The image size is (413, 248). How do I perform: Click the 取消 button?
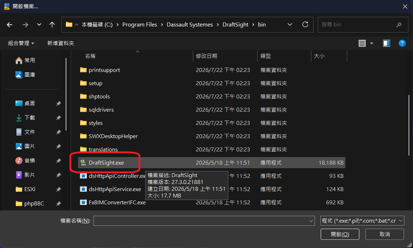point(385,234)
